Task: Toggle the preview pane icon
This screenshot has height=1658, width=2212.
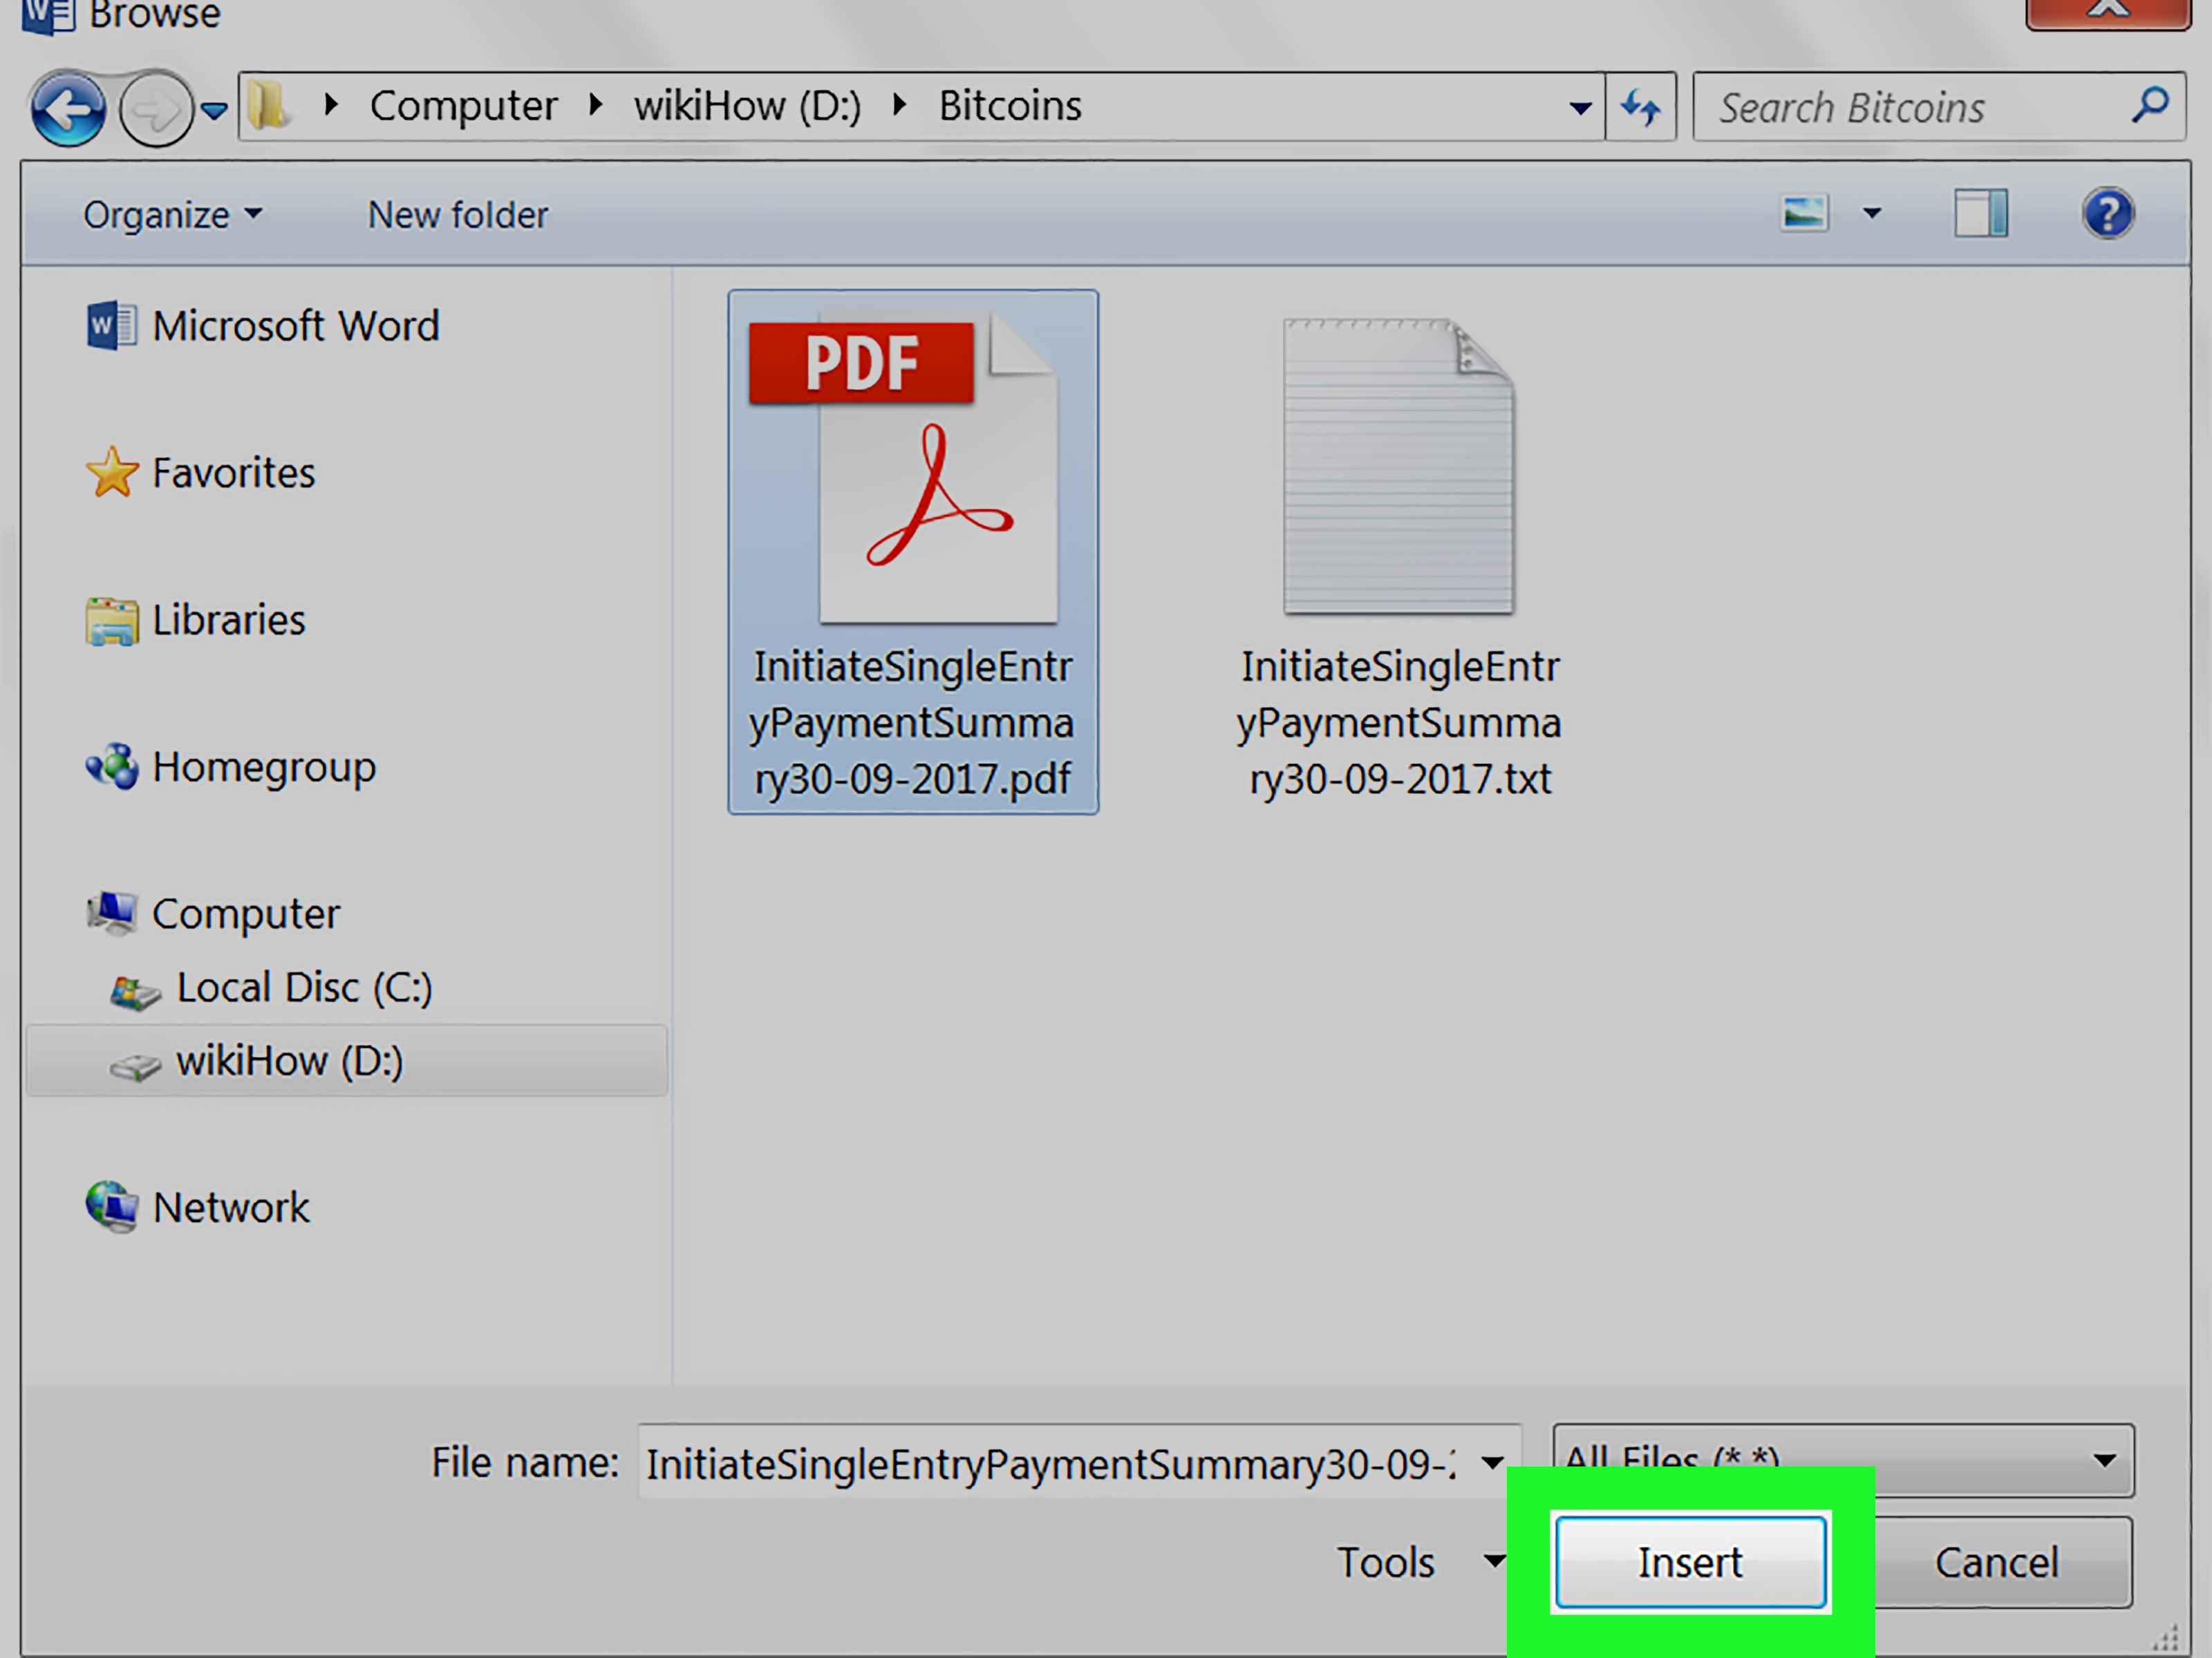Action: coord(1981,213)
